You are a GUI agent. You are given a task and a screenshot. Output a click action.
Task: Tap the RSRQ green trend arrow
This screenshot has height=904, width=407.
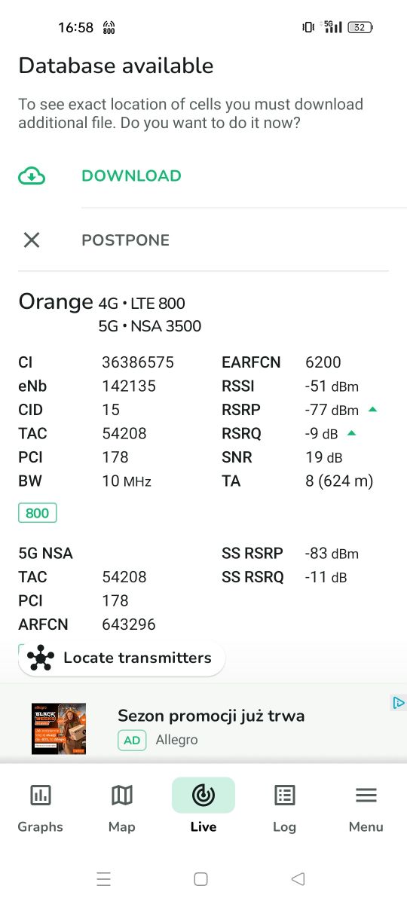[351, 433]
